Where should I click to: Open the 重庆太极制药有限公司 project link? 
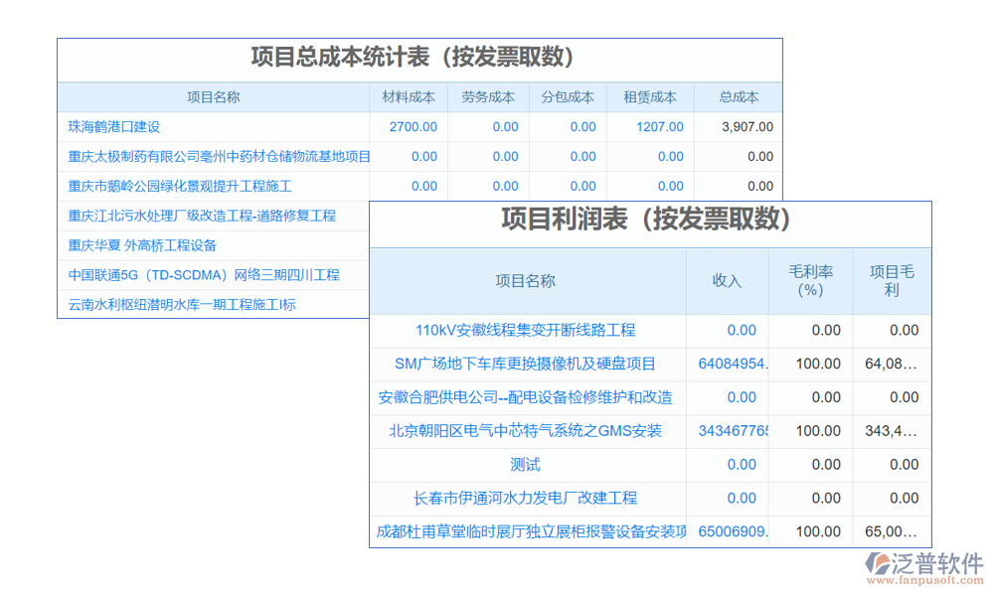219,156
